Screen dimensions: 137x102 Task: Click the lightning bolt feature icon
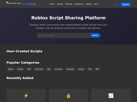tap(26, 96)
